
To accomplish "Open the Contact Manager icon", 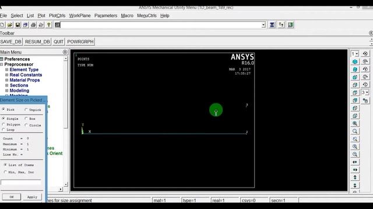I will 290,25.
